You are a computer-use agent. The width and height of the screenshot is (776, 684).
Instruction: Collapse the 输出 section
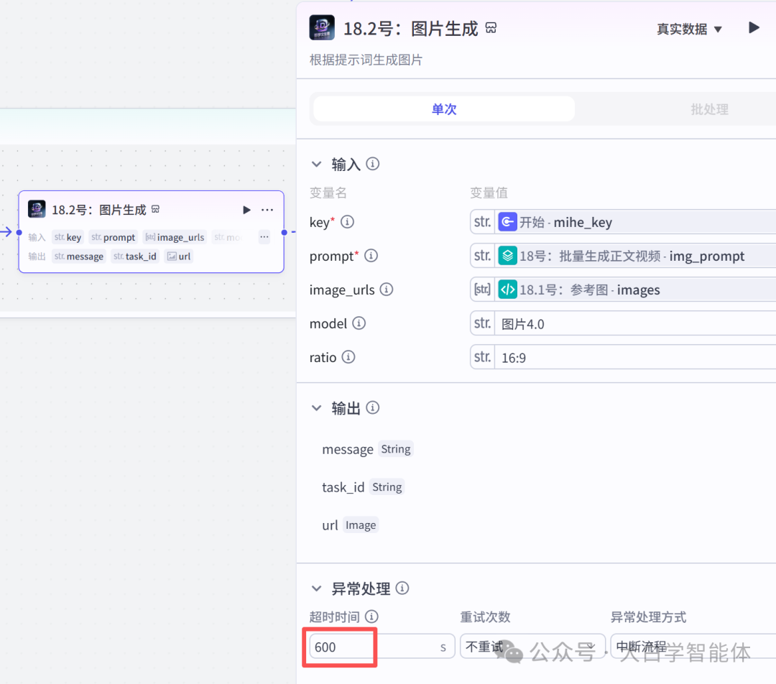[316, 408]
